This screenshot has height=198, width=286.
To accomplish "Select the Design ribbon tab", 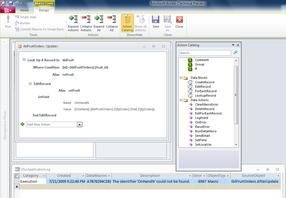I will [44, 10].
